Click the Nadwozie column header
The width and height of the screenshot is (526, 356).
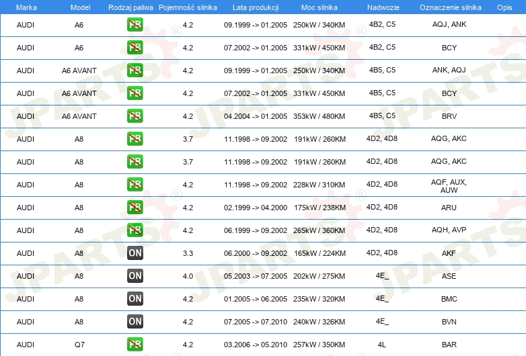383,7
